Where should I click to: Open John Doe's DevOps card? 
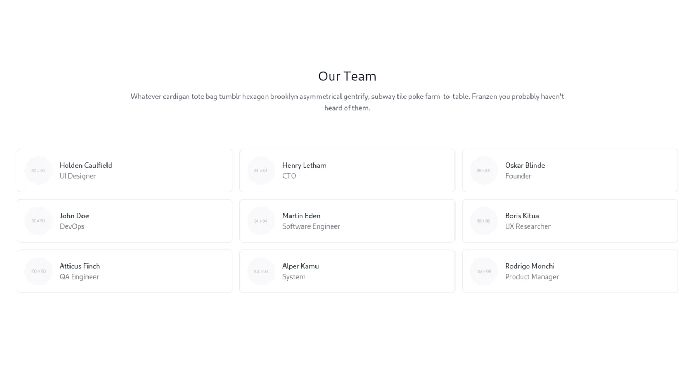124,220
